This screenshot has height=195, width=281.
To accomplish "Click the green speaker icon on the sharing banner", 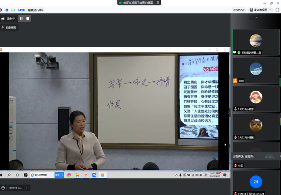I will 120,3.
